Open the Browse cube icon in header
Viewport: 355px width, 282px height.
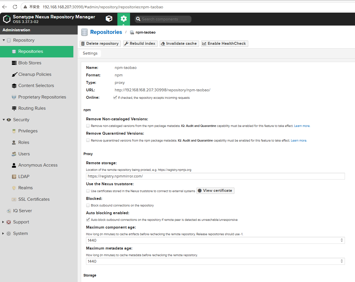coord(109,19)
